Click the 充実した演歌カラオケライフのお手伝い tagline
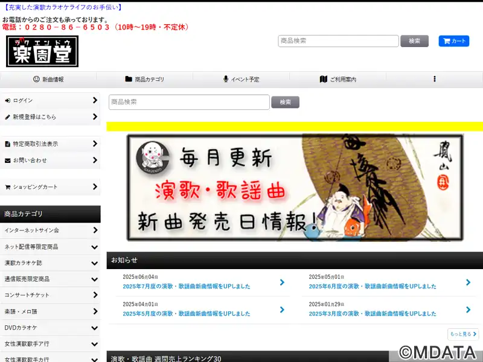The width and height of the screenshot is (483, 362). [63, 7]
